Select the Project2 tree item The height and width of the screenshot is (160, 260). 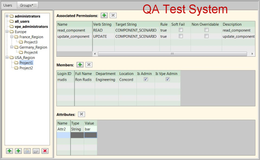pyautogui.click(x=26, y=68)
